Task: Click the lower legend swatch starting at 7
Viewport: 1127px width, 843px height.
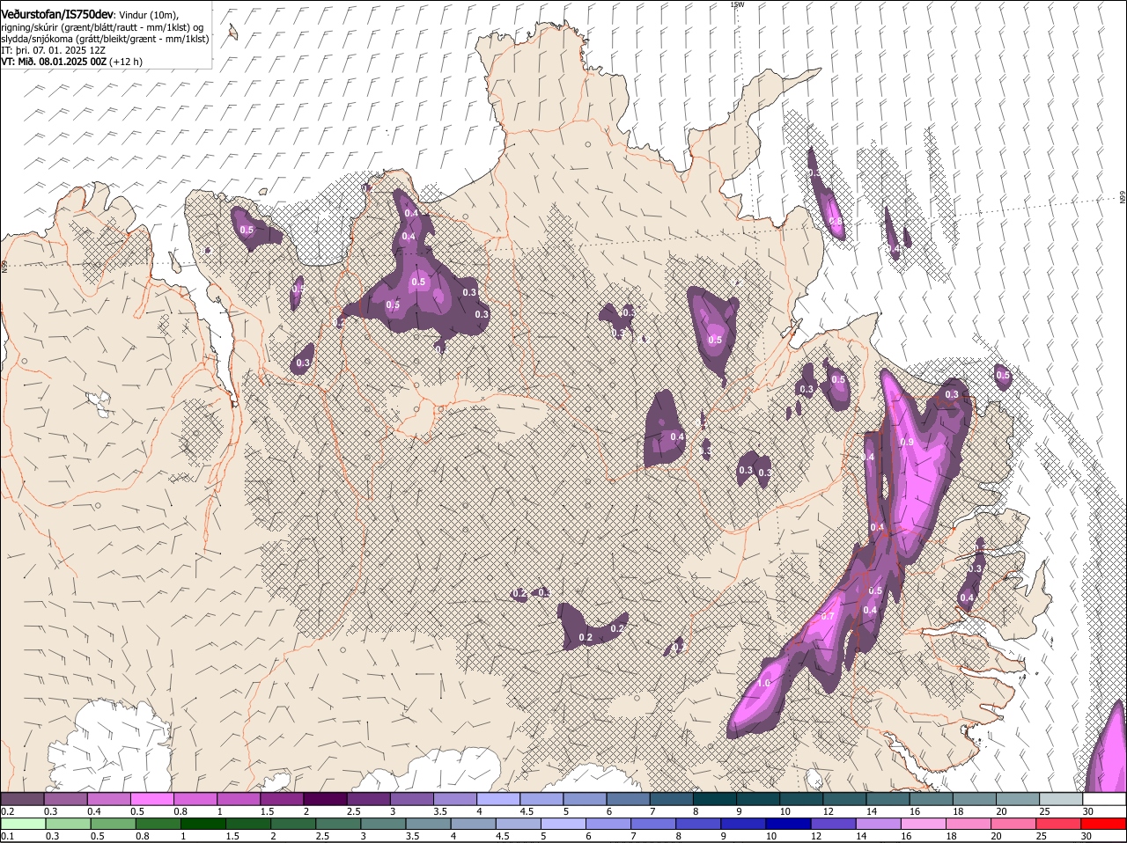Action: click(x=652, y=824)
